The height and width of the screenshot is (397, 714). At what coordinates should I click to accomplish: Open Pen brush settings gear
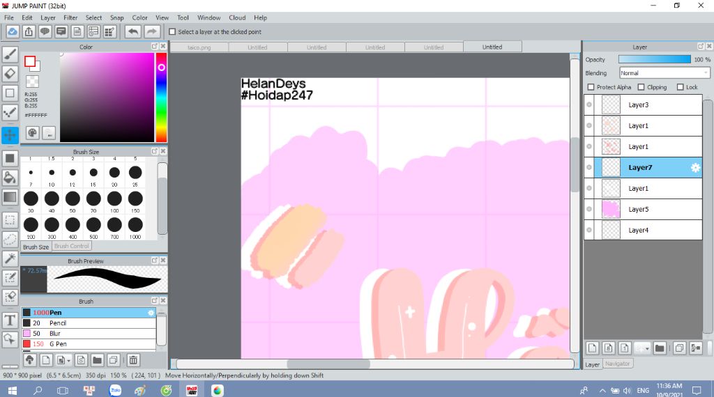[151, 313]
